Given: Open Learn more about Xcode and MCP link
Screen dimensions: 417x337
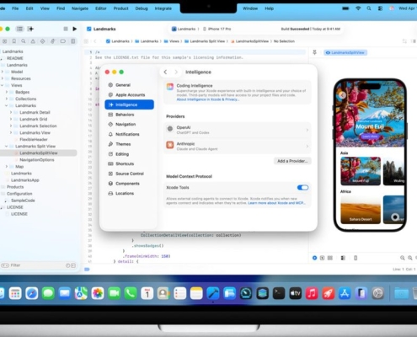Looking at the screenshot, I should click(x=276, y=203).
